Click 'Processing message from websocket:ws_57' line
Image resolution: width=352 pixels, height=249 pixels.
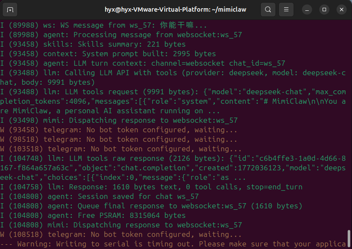click(121, 35)
